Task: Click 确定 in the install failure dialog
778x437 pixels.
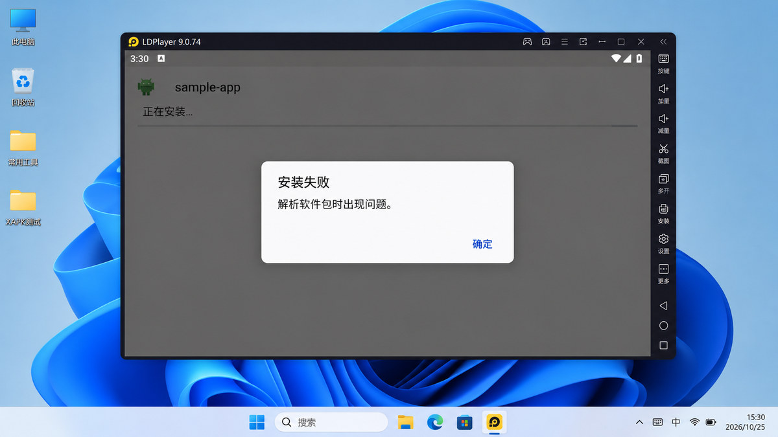Action: tap(482, 244)
